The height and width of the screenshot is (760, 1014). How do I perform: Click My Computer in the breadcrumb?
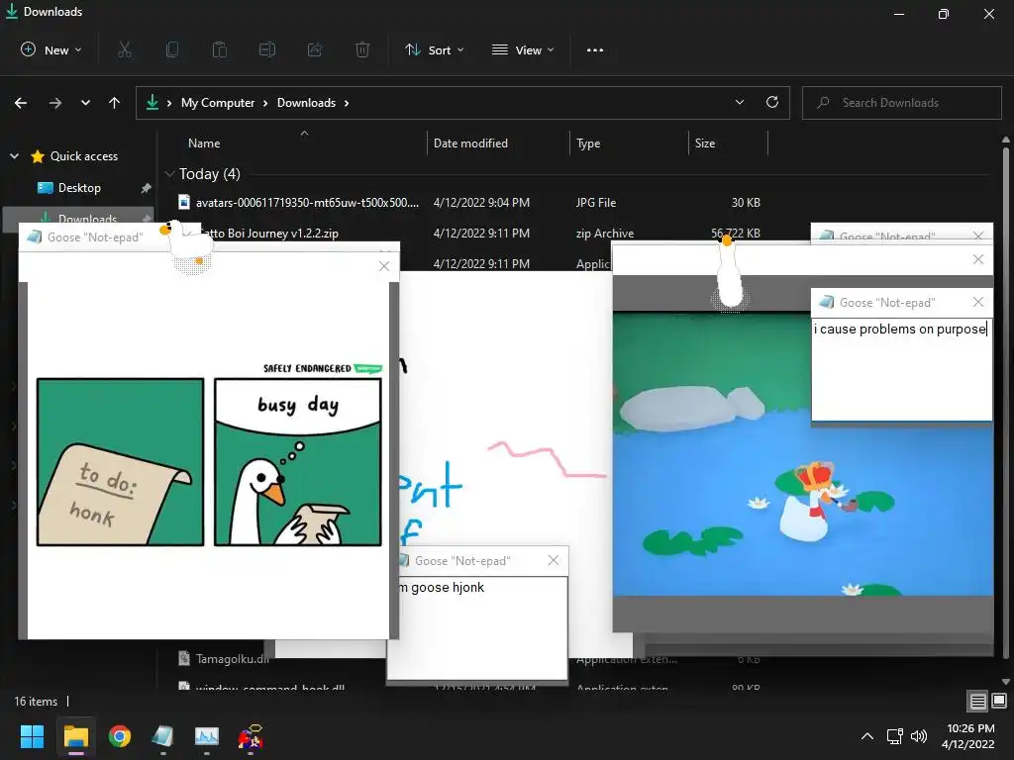[217, 103]
